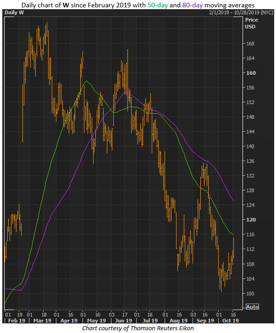Click the Auto scale button

point(252,307)
